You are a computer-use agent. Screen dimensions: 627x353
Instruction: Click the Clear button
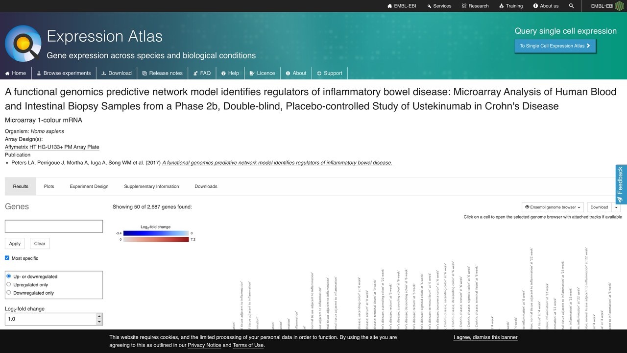[40, 244]
